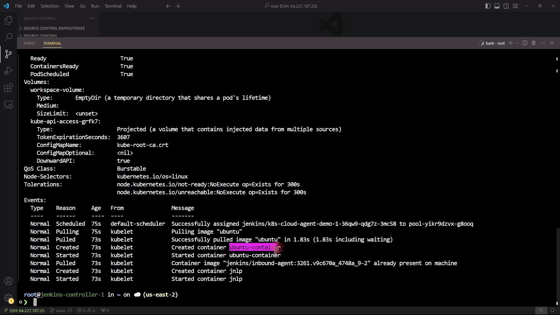Open the Accounts icon in activity bar
This screenshot has width=560, height=315.
coord(8,281)
